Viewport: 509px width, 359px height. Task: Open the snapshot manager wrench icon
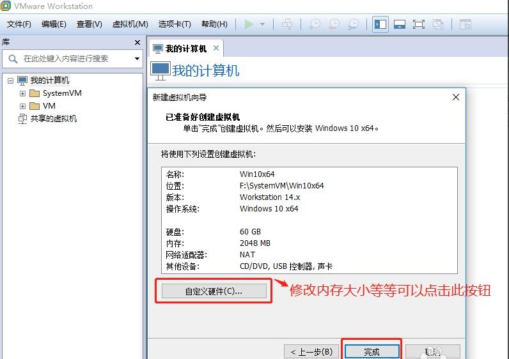353,24
